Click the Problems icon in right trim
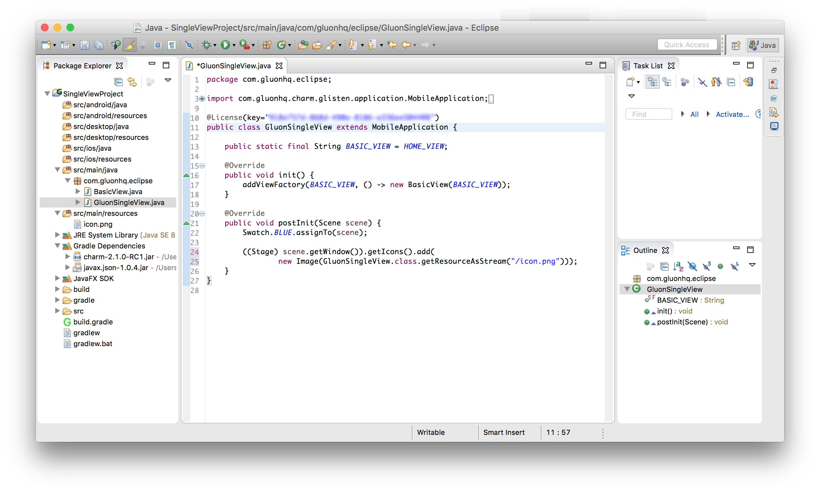 point(773,84)
